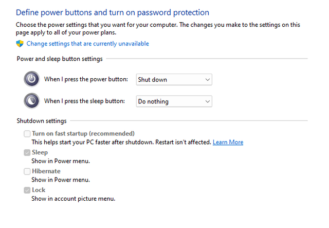Click the Sleep option label

click(x=40, y=152)
